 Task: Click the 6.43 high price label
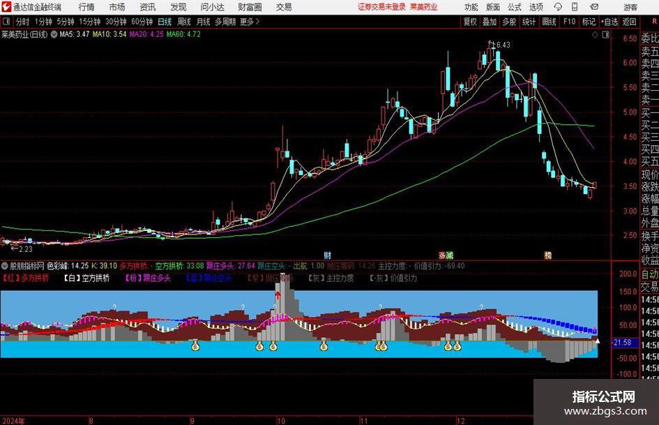click(x=503, y=45)
